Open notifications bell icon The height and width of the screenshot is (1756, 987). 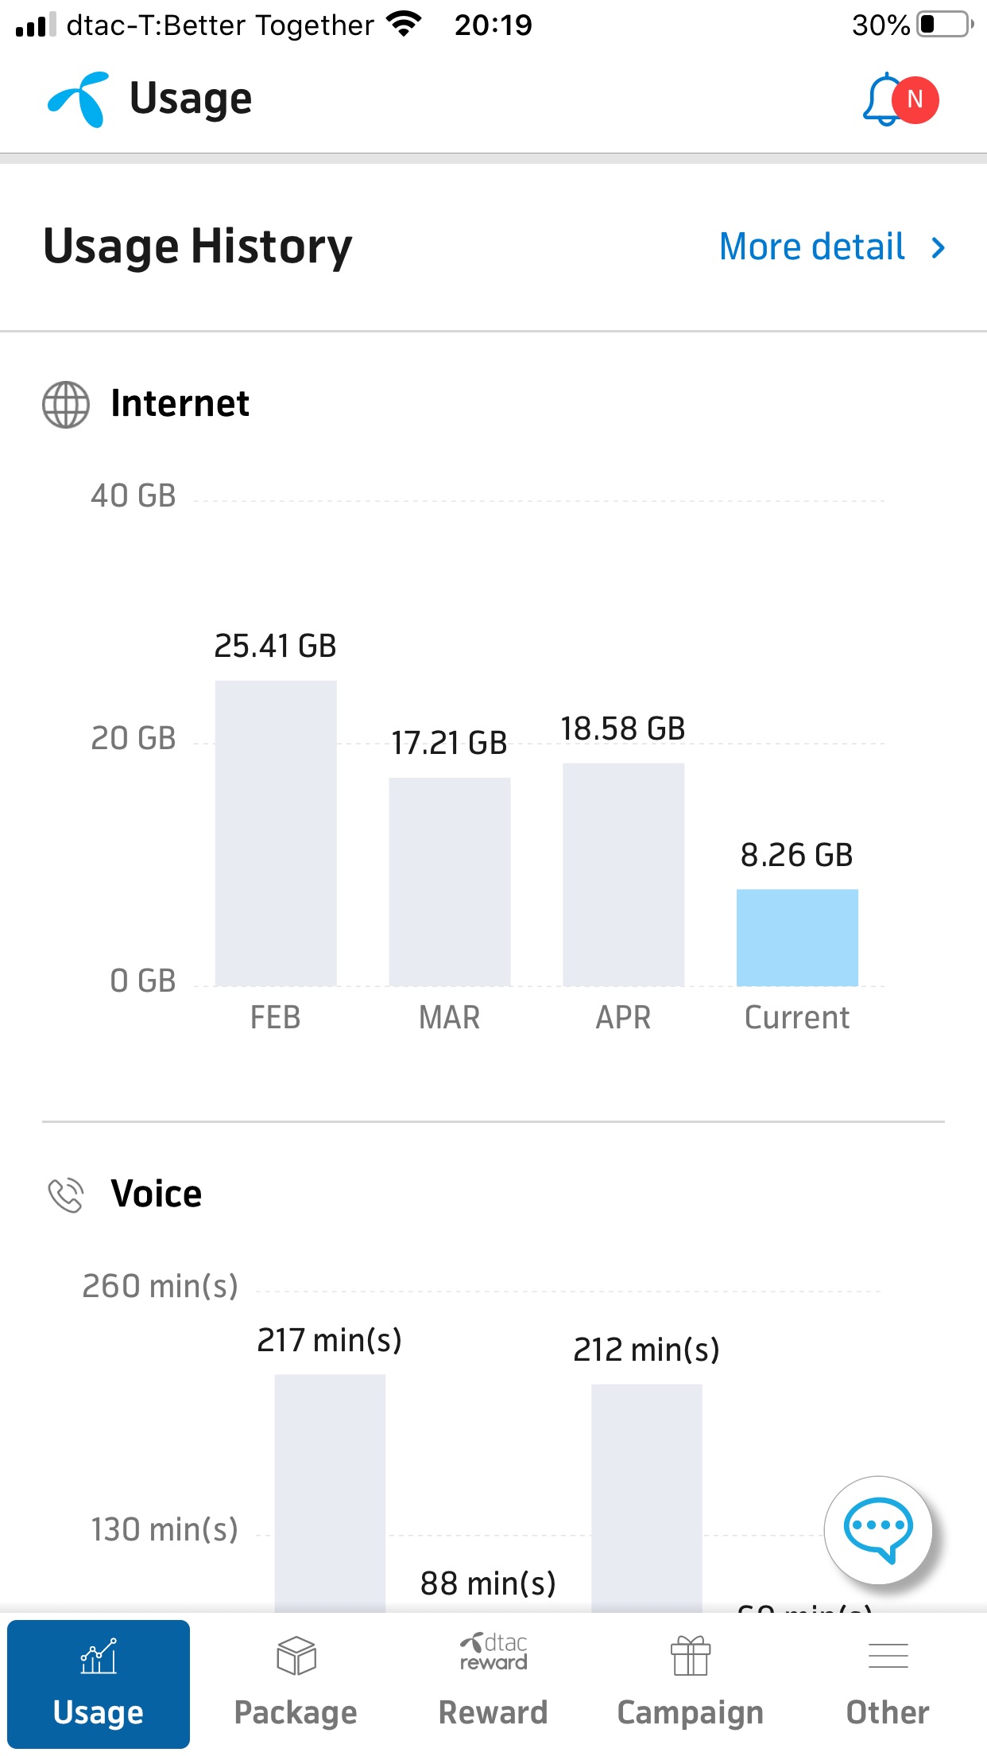882,100
